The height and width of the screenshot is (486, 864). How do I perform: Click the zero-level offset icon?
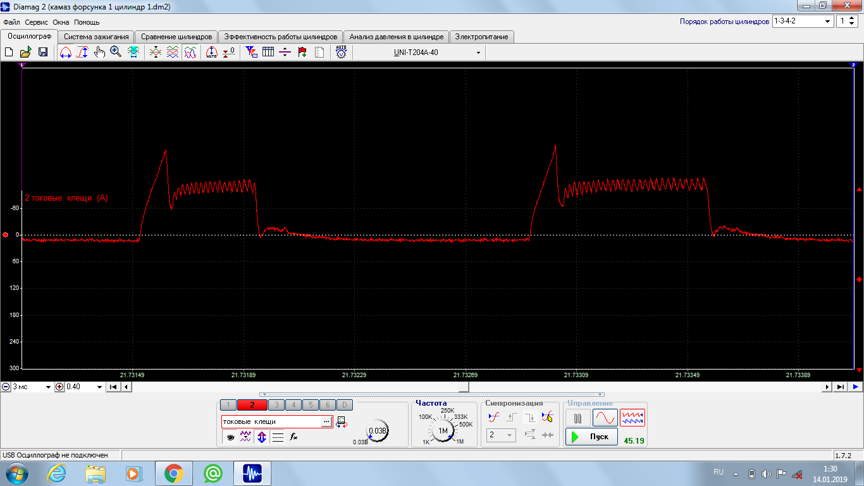[x=229, y=53]
